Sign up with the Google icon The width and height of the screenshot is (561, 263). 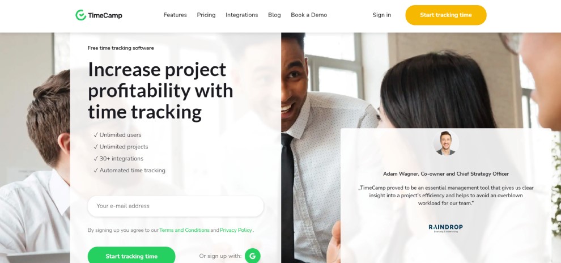pyautogui.click(x=253, y=256)
